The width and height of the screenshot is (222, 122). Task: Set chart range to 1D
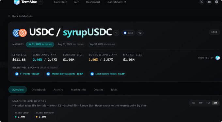(193, 103)
